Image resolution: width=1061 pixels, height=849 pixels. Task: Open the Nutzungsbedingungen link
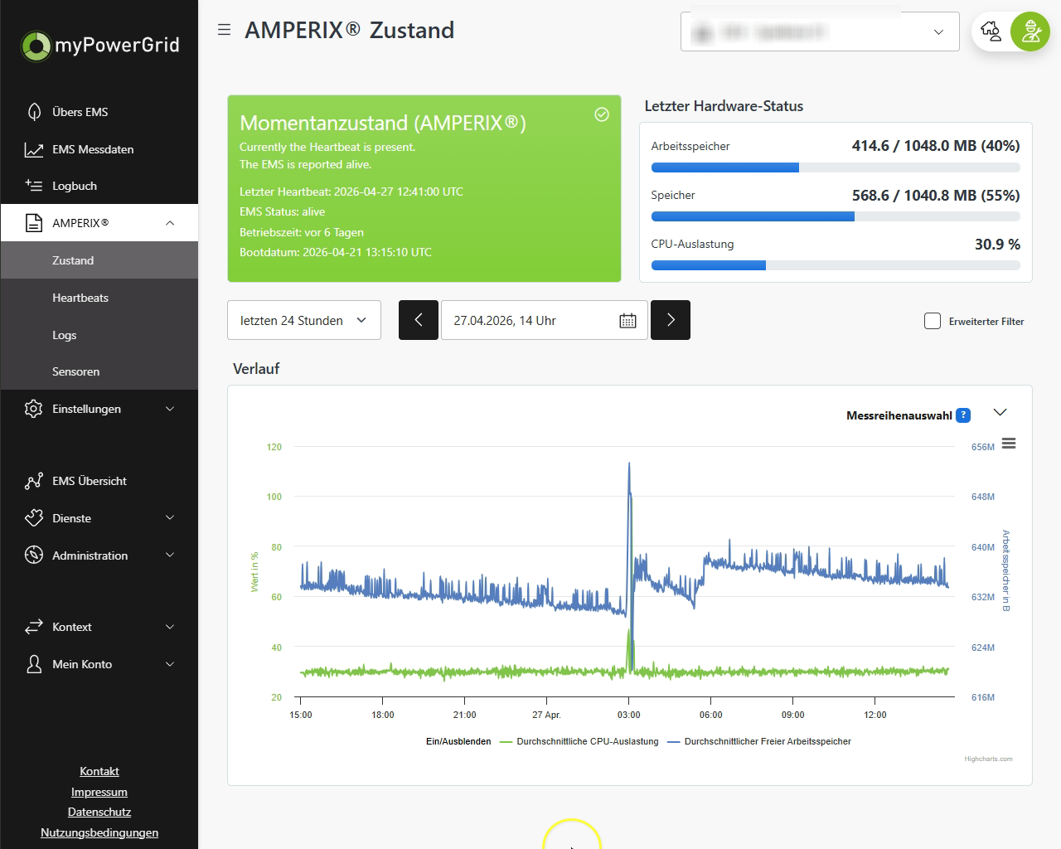(x=99, y=832)
